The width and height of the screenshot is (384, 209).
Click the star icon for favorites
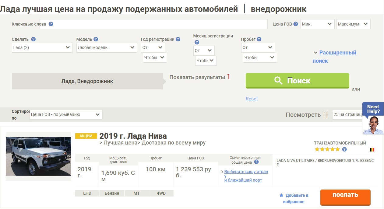click(x=281, y=195)
